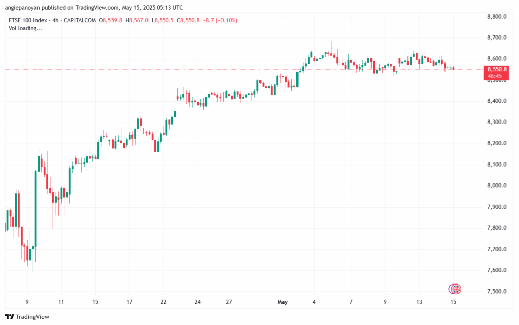Click the '8,400.0' price axis label

(497, 101)
